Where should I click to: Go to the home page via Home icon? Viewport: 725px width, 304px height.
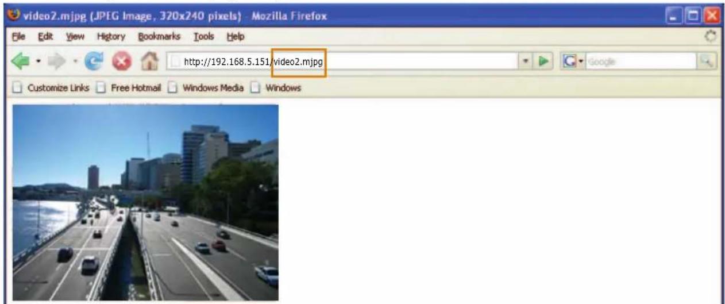149,61
